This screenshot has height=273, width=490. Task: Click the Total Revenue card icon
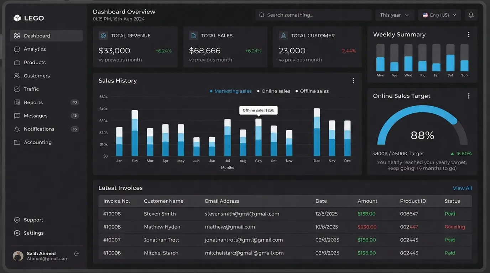103,36
